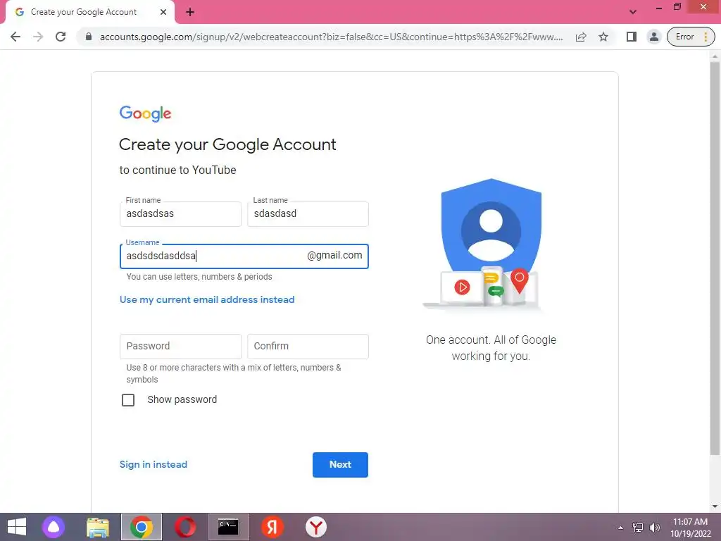Click the 'to continue to YouTube' text
This screenshot has height=541, width=721.
pos(177,170)
